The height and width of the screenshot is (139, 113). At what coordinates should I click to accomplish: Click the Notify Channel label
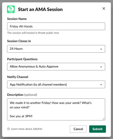[x=18, y=77]
